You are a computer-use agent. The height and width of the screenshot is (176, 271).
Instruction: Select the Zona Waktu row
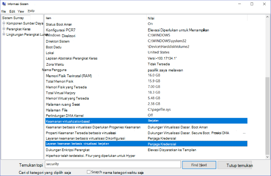[146, 64]
